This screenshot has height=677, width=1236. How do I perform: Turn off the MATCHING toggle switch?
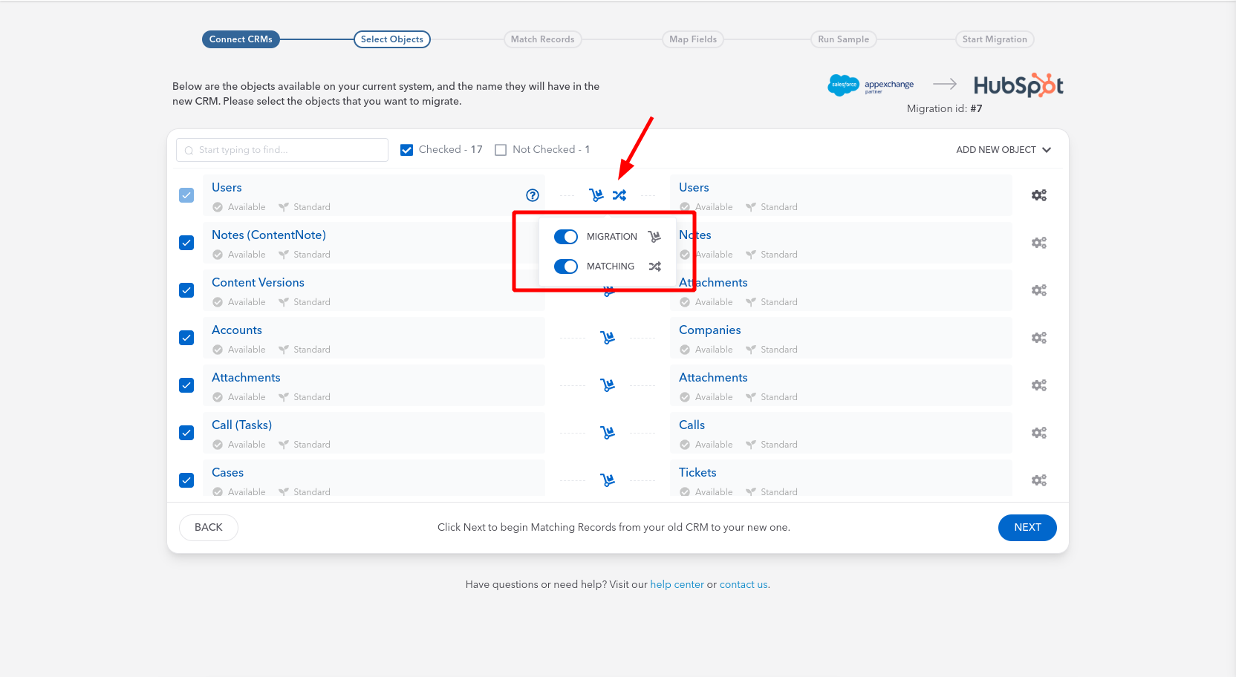(566, 266)
